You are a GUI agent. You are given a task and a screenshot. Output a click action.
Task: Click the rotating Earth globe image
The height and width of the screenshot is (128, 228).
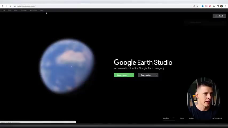(67, 66)
